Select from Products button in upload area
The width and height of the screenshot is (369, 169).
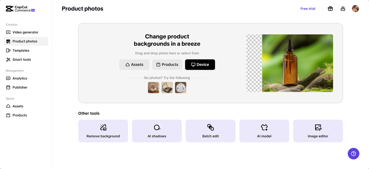click(167, 65)
